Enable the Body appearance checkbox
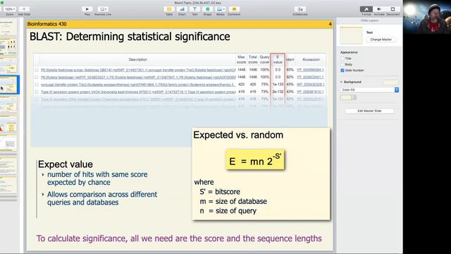Image resolution: width=451 pixels, height=254 pixels. pos(342,64)
